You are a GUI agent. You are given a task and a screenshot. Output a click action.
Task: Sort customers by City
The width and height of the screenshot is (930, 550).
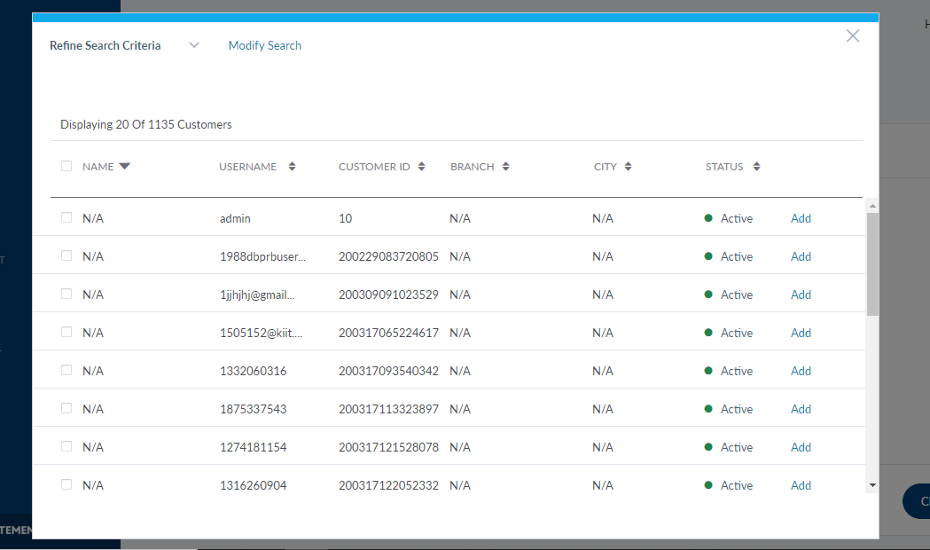[628, 167]
